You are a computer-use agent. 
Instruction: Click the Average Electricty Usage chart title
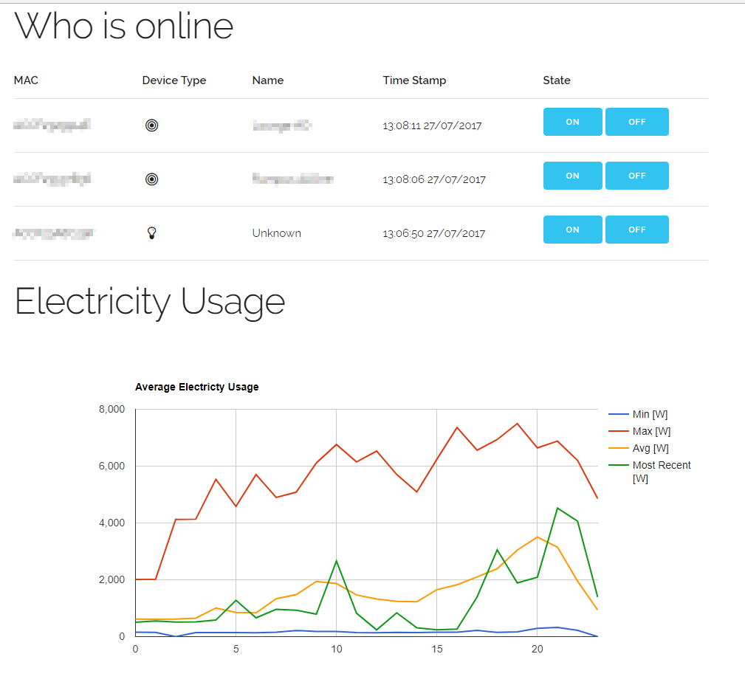pos(196,387)
